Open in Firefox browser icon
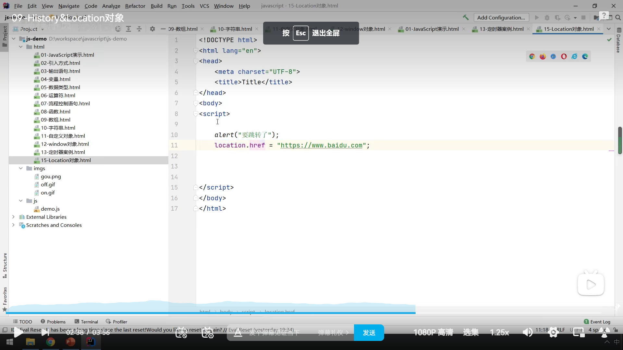Viewport: 623px width, 350px height. [x=543, y=56]
